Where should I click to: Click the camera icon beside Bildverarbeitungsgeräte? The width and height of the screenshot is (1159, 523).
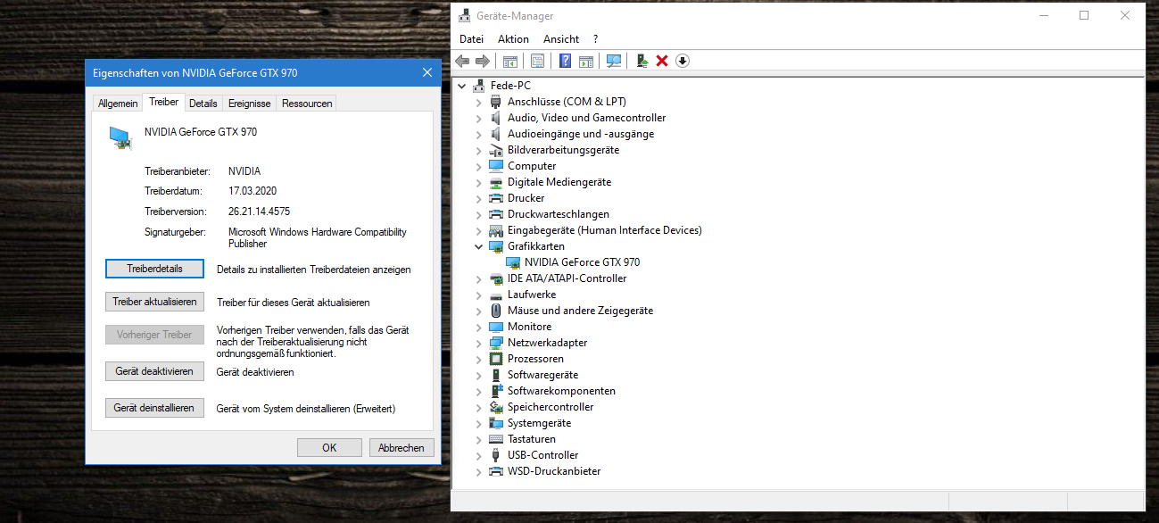(496, 150)
